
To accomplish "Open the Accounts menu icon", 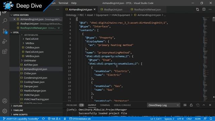I will 5,101.
